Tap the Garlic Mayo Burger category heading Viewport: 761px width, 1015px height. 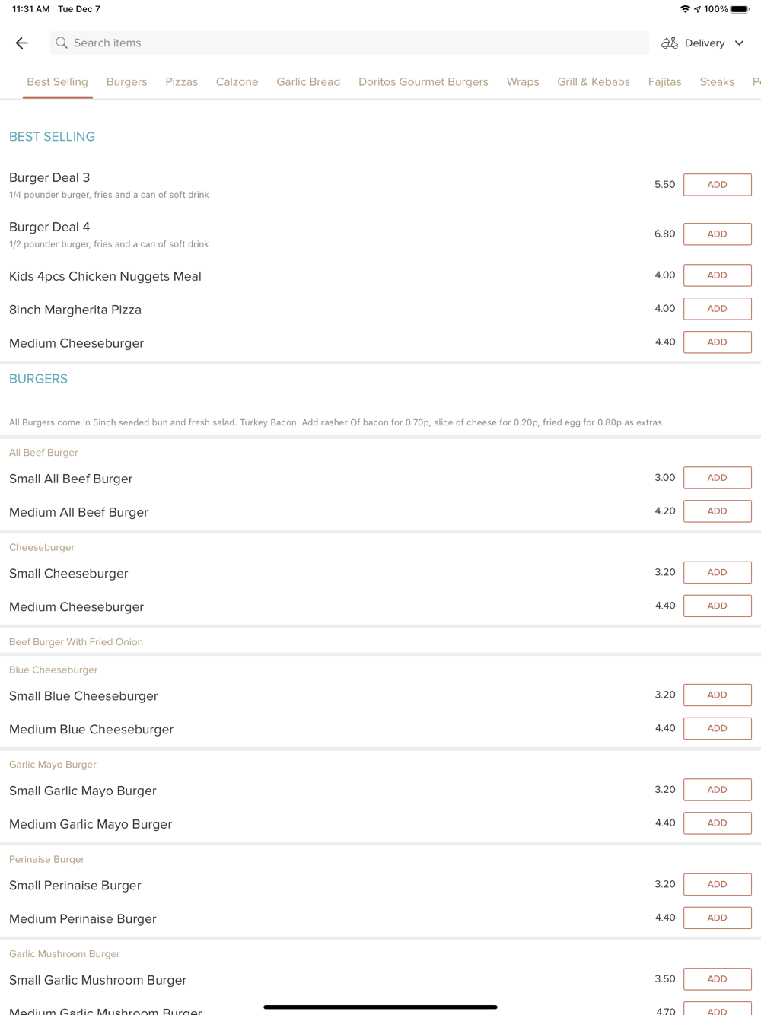click(53, 765)
